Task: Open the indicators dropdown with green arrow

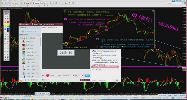Action: (66, 3)
